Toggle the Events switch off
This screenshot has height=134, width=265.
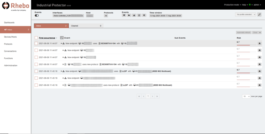37,16
